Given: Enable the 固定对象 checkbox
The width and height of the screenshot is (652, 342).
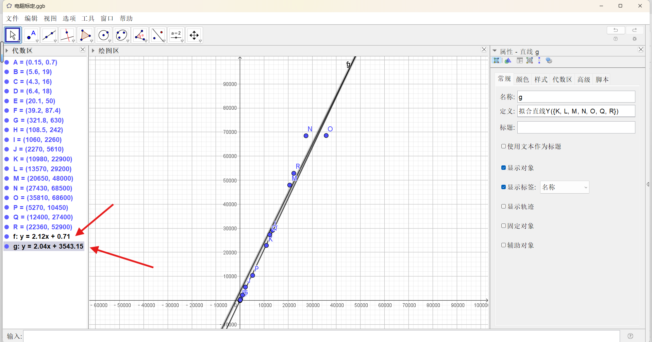Looking at the screenshot, I should (503, 226).
